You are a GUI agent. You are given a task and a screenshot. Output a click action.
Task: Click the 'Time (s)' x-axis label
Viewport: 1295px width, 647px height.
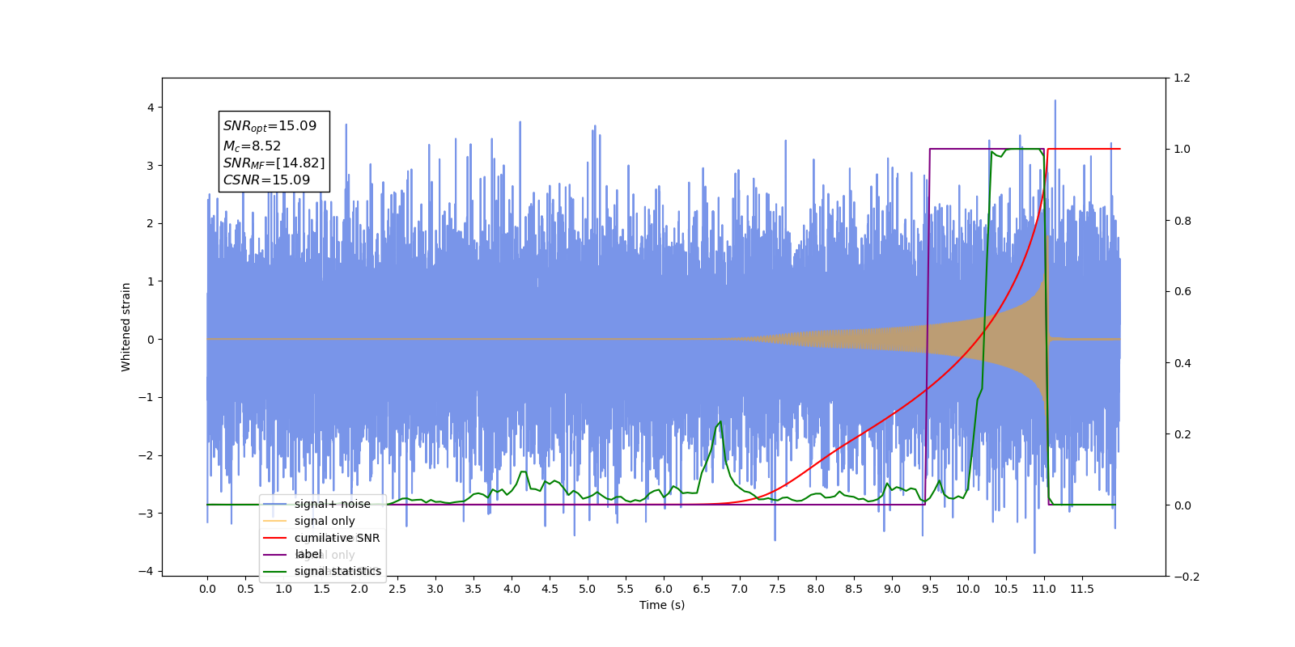click(662, 605)
